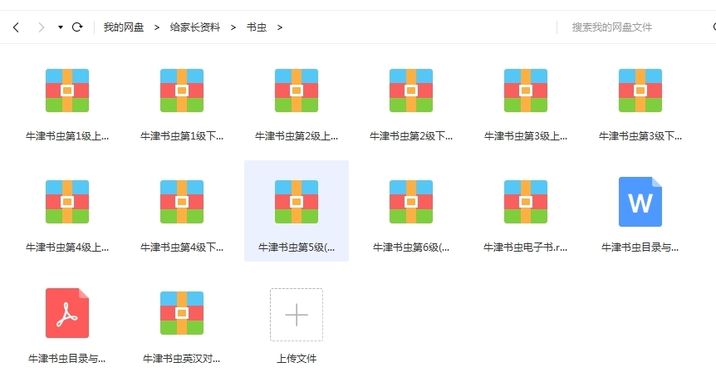716x387 pixels.
Task: Click the plus upload file box
Action: tap(297, 315)
